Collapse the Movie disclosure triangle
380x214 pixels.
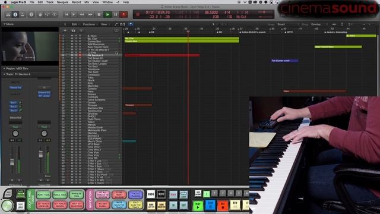pyautogui.click(x=4, y=24)
